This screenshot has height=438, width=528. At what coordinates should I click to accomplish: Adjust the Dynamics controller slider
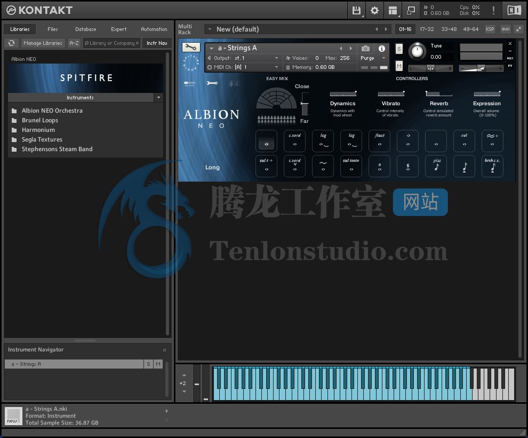(343, 93)
